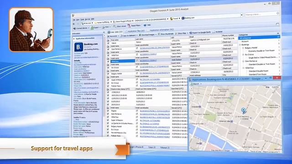
Task: Open the Regina hotel coordinates link
Action: pyautogui.click(x=155, y=111)
